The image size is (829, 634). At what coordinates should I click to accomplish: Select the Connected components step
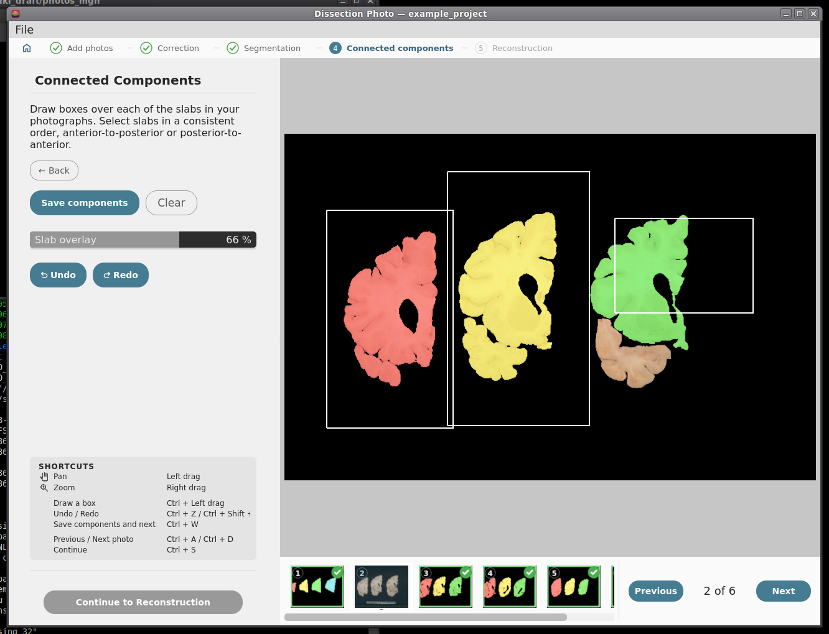click(x=391, y=48)
